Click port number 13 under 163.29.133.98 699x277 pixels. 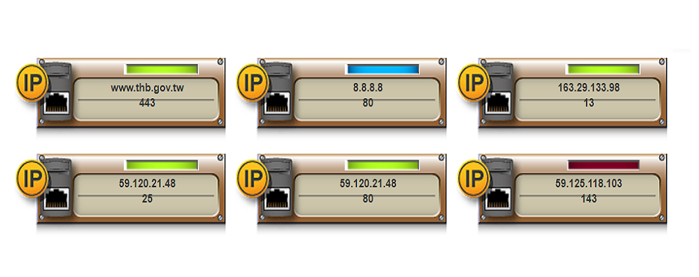click(589, 103)
